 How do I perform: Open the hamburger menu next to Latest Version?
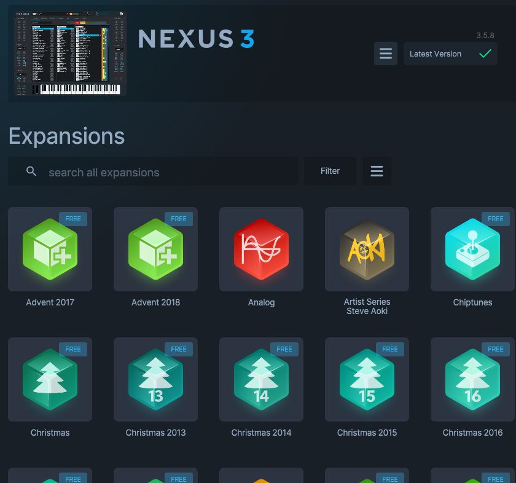tap(386, 53)
